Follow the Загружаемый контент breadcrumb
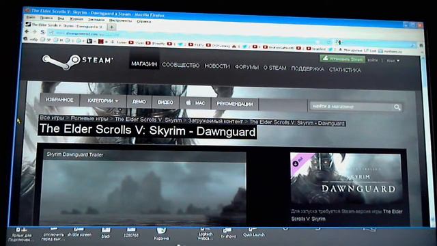 tap(215, 121)
